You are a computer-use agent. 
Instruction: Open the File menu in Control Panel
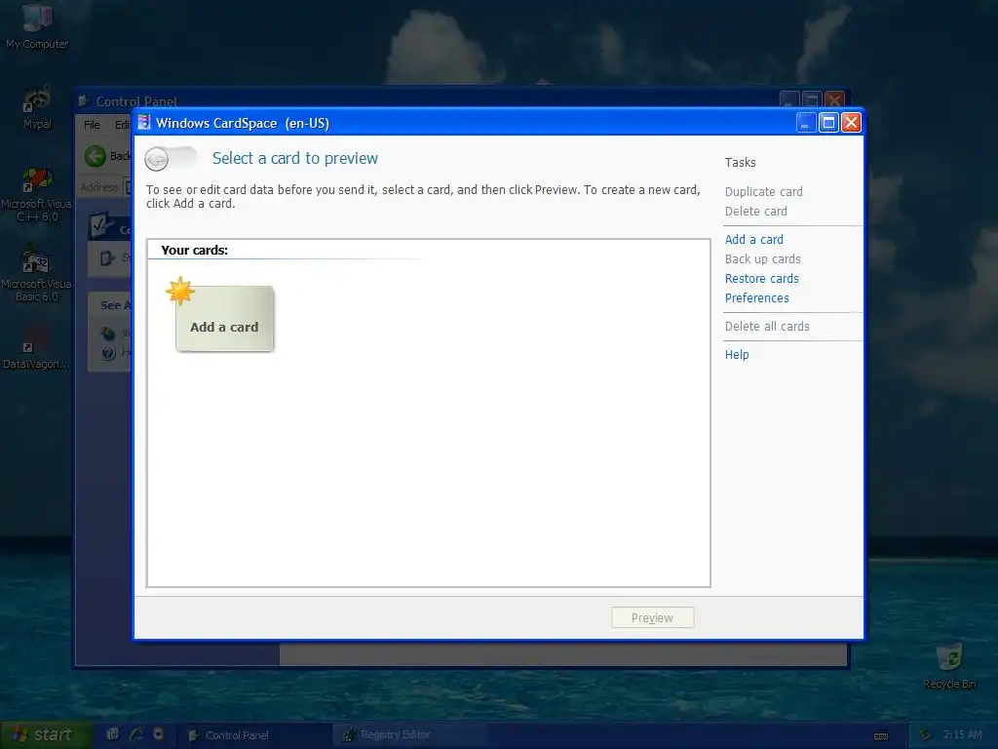coord(92,125)
